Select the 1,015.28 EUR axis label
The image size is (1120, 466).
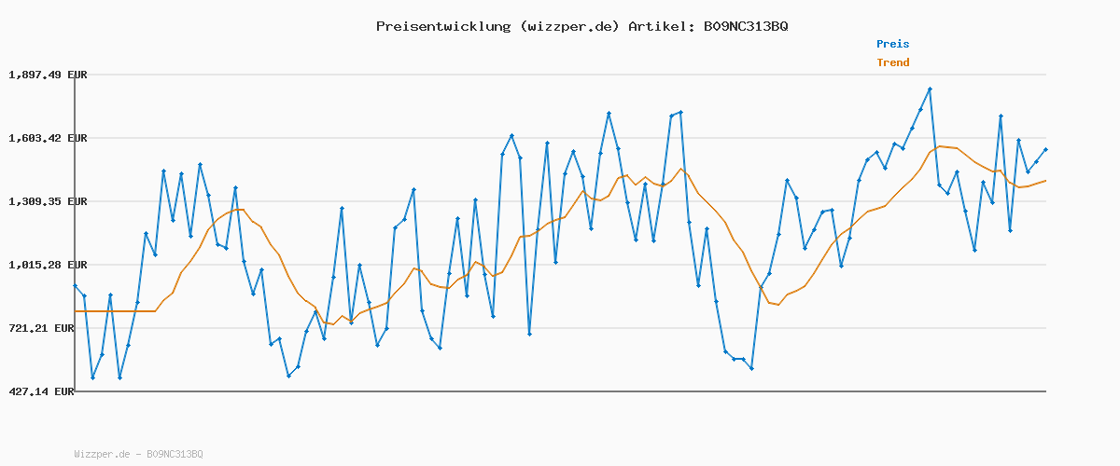pyautogui.click(x=48, y=265)
